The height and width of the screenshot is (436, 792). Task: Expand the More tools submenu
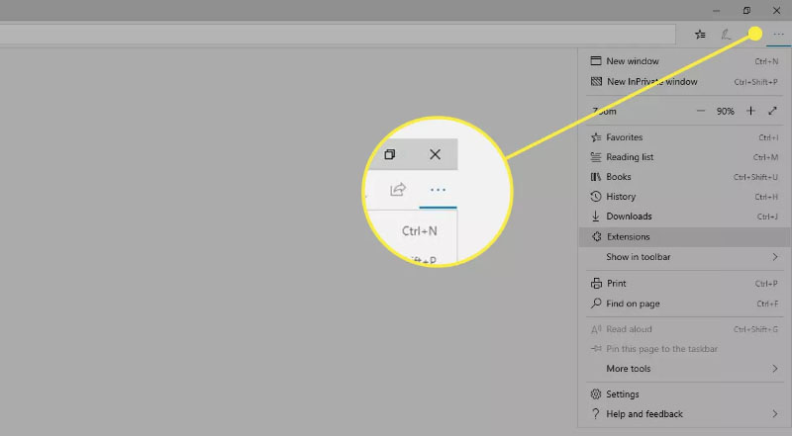tap(683, 369)
